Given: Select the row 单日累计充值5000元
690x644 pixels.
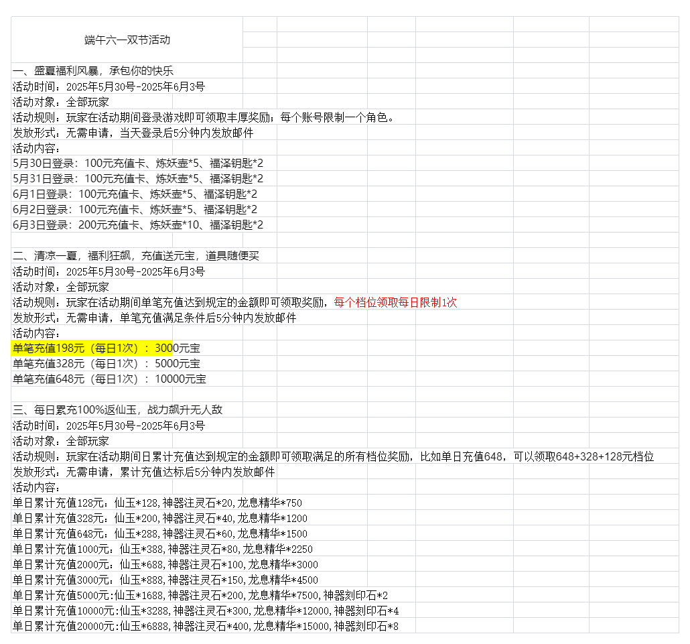Looking at the screenshot, I should (200, 595).
